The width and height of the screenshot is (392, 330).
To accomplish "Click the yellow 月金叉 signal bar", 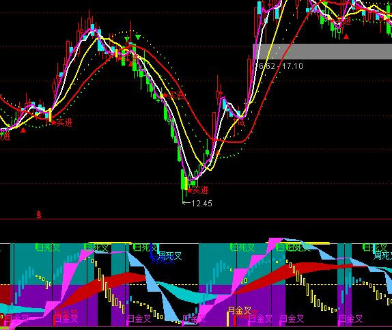I will pyautogui.click(x=227, y=319).
